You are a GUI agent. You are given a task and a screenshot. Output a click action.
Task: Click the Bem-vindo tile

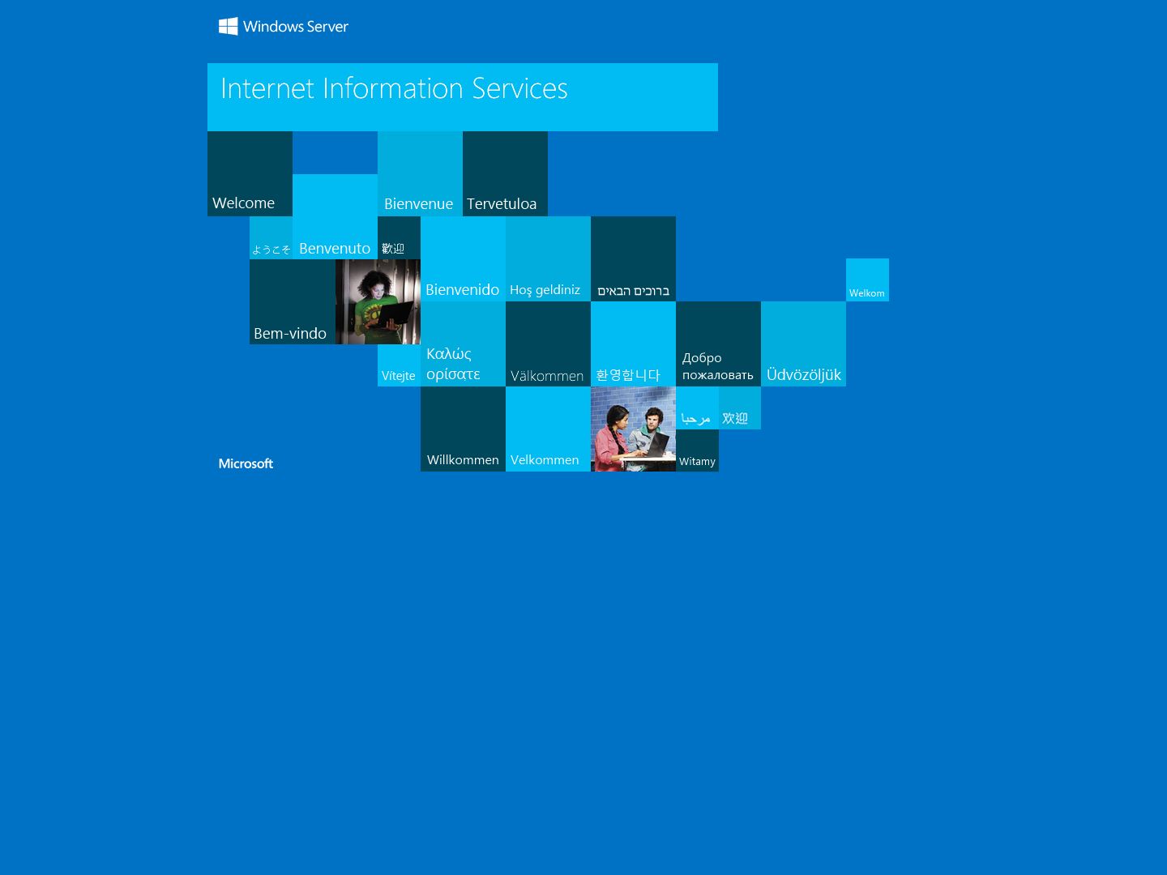point(293,301)
